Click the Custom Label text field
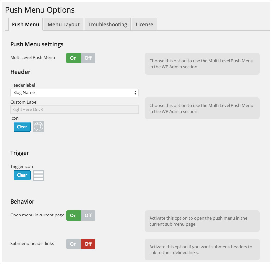This screenshot has height=264, width=272. pos(74,109)
